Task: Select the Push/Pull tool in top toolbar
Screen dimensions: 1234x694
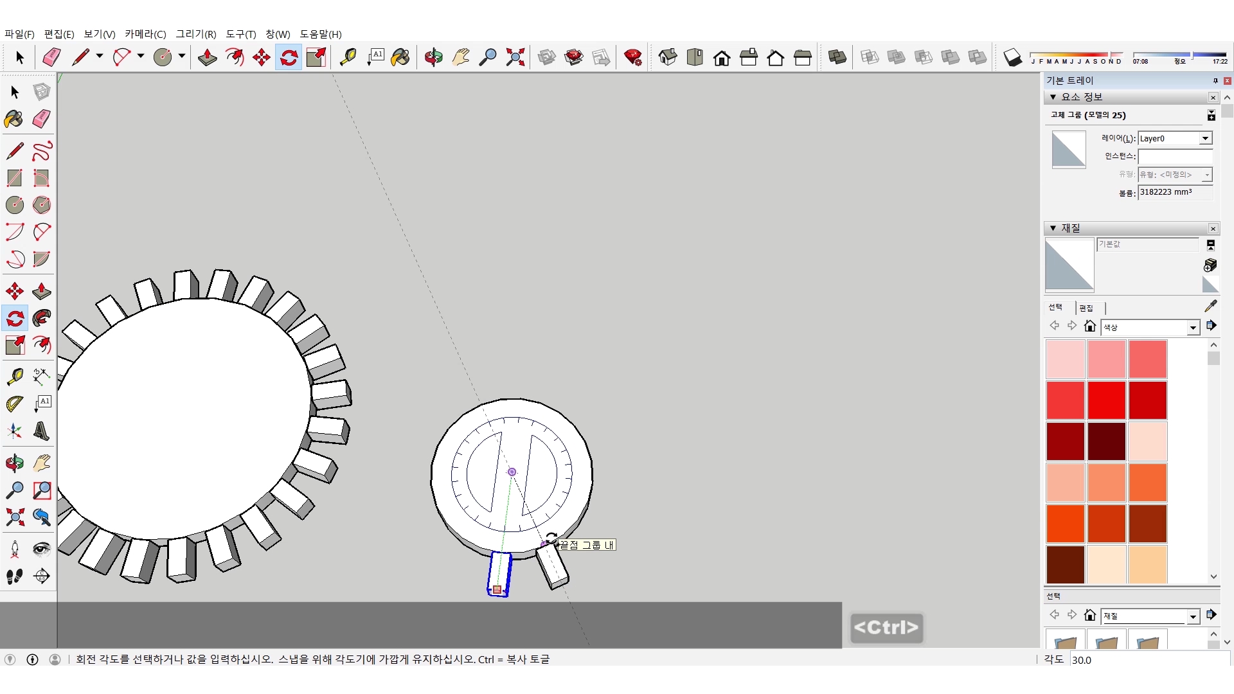Action: [207, 58]
